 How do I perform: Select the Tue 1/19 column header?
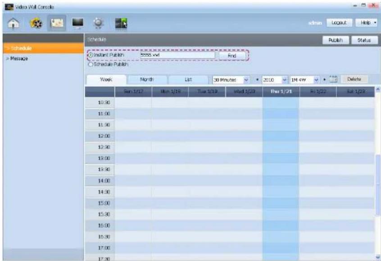[x=207, y=92]
